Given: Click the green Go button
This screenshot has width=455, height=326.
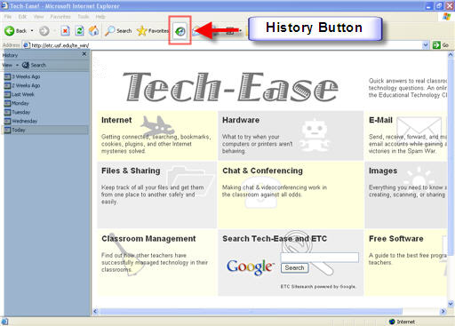Looking at the screenshot, I should (x=441, y=45).
